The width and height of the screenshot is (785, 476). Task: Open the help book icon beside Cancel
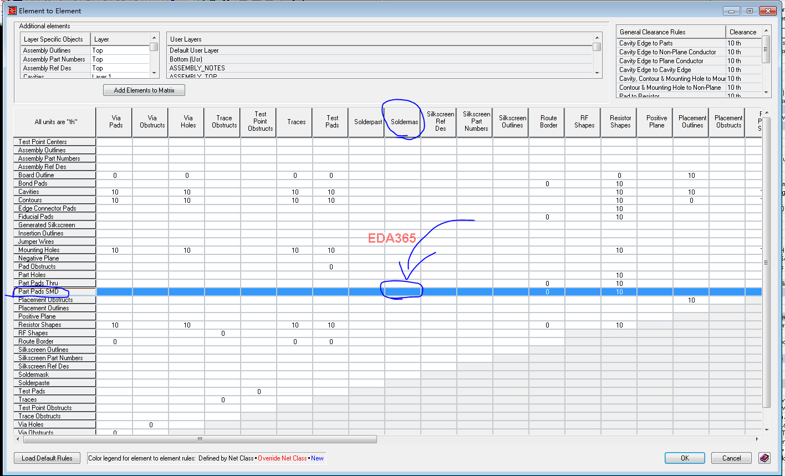[764, 458]
